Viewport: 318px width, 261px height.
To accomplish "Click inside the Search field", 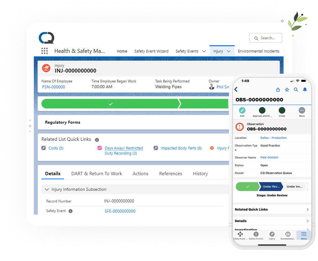I will [268, 38].
